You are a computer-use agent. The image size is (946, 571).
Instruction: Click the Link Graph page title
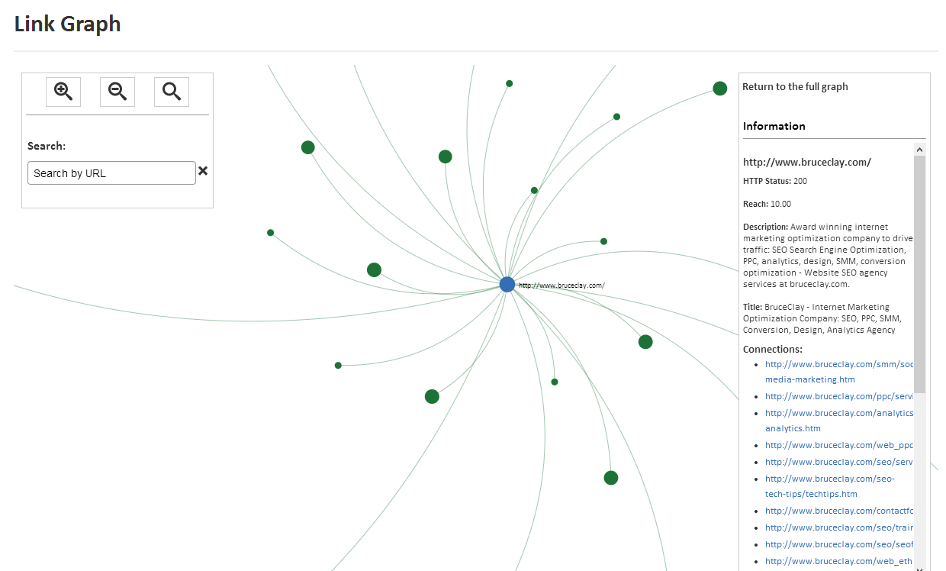pos(68,24)
